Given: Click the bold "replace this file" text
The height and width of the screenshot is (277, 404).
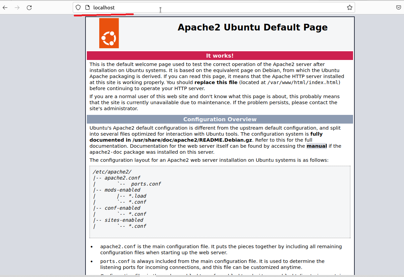Looking at the screenshot, I should [216, 82].
